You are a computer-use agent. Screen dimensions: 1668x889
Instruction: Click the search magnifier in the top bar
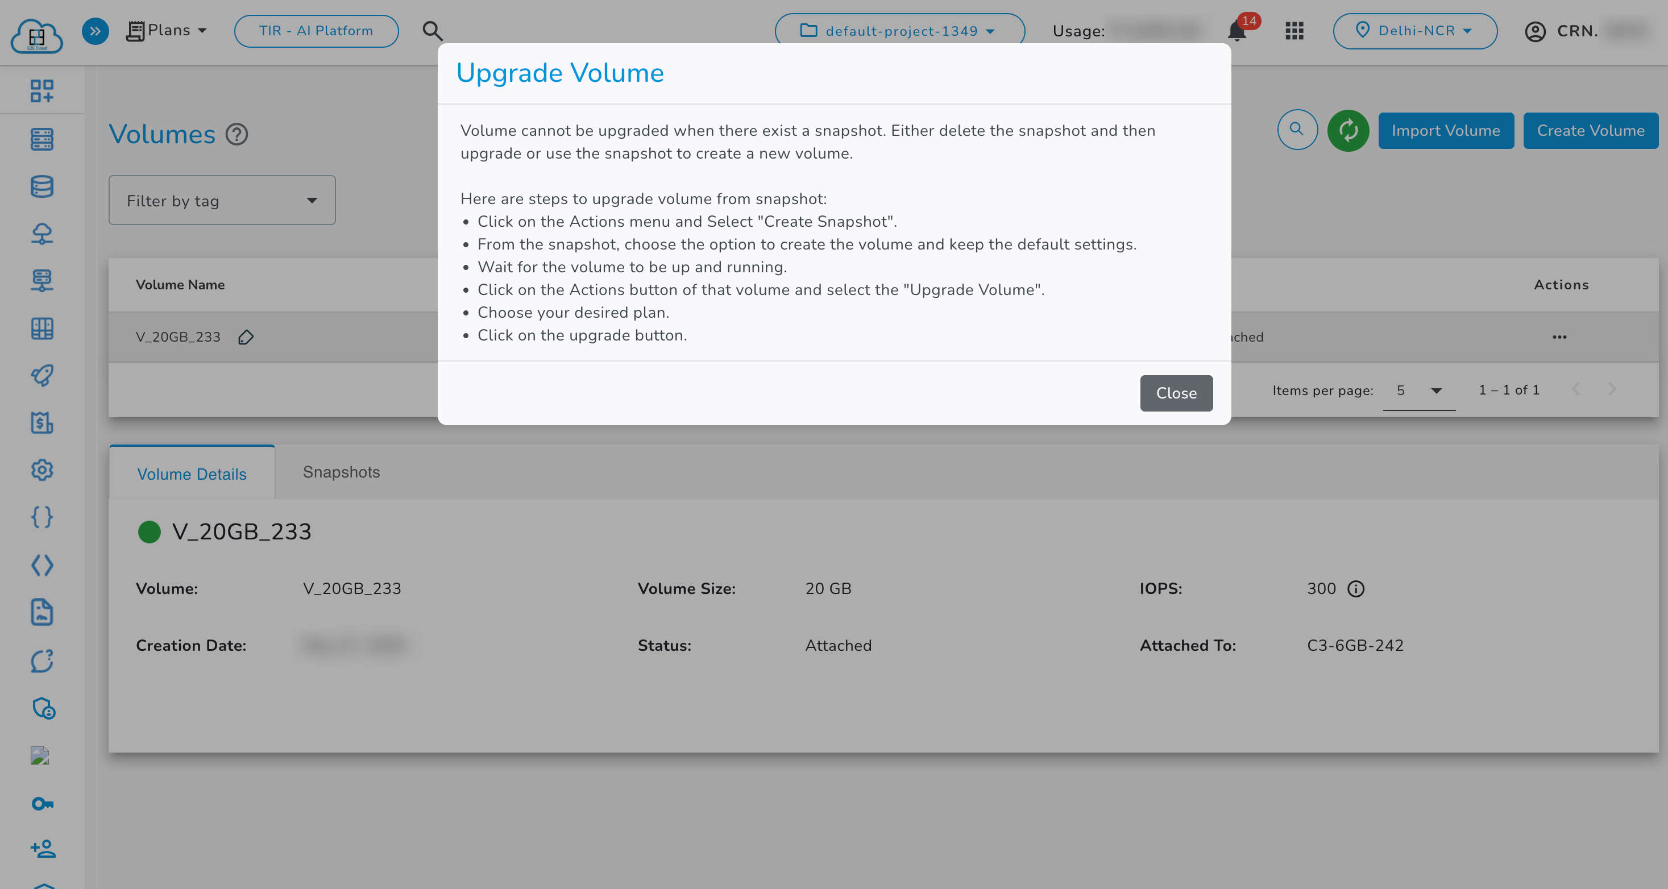[432, 31]
